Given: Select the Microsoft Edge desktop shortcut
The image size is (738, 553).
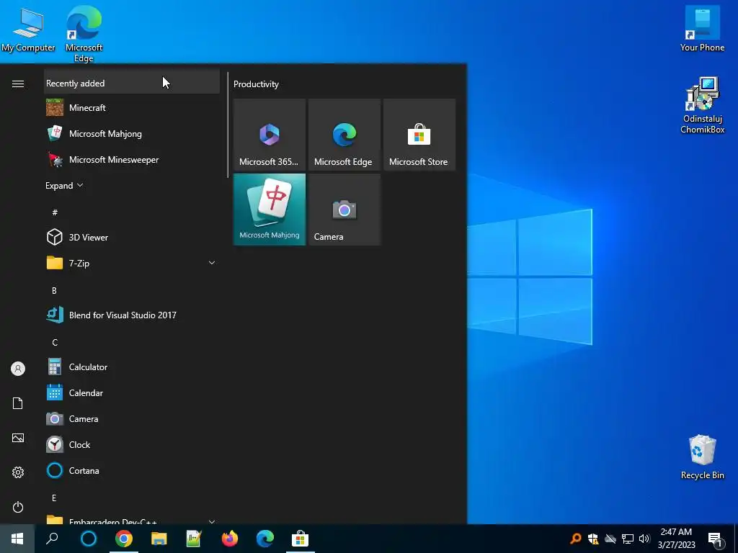Looking at the screenshot, I should pos(84,34).
